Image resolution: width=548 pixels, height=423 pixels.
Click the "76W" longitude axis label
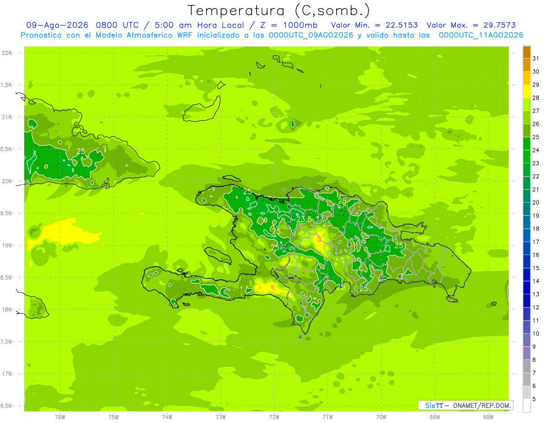click(x=60, y=417)
